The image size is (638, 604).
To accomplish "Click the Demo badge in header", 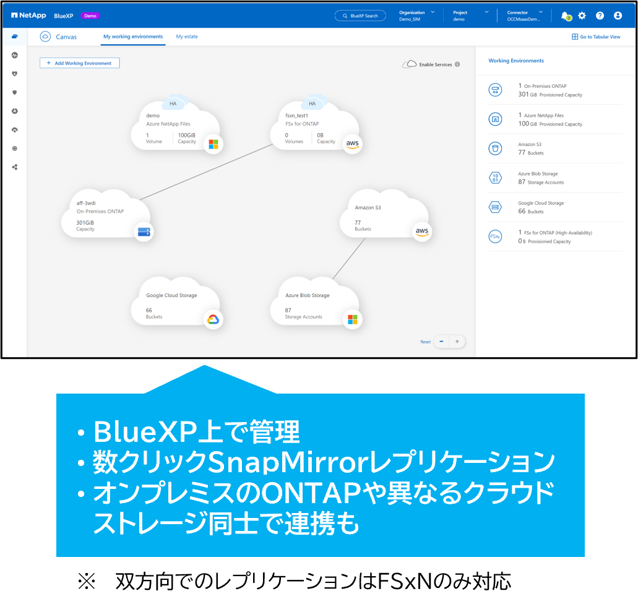I will tap(90, 16).
